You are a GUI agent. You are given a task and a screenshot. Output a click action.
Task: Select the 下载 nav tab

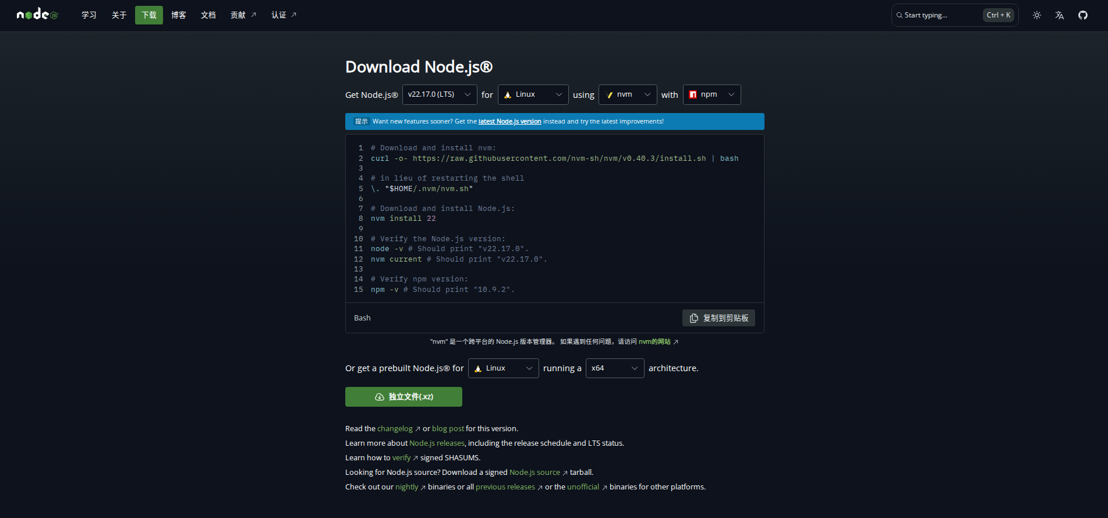click(x=149, y=15)
